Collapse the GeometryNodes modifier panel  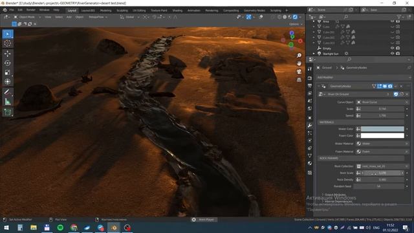click(319, 86)
